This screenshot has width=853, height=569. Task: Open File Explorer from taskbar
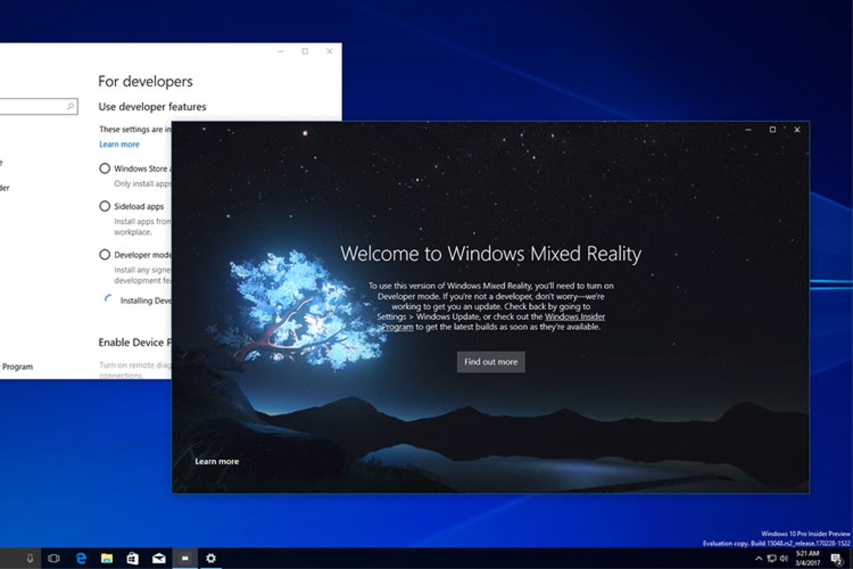click(x=107, y=558)
